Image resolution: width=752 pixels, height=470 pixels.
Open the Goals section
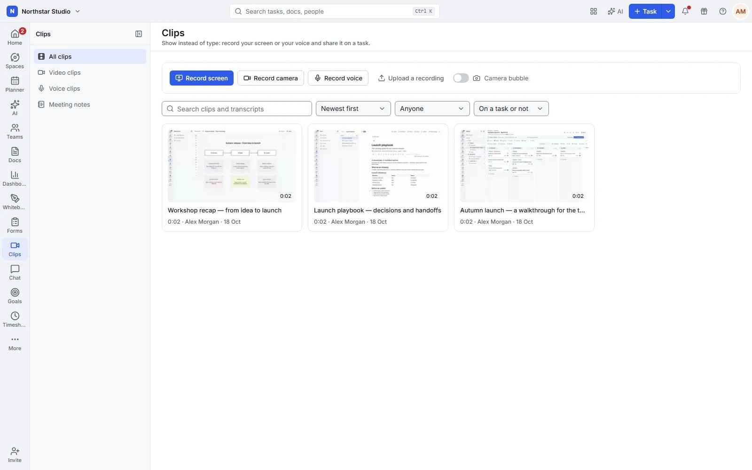click(15, 296)
